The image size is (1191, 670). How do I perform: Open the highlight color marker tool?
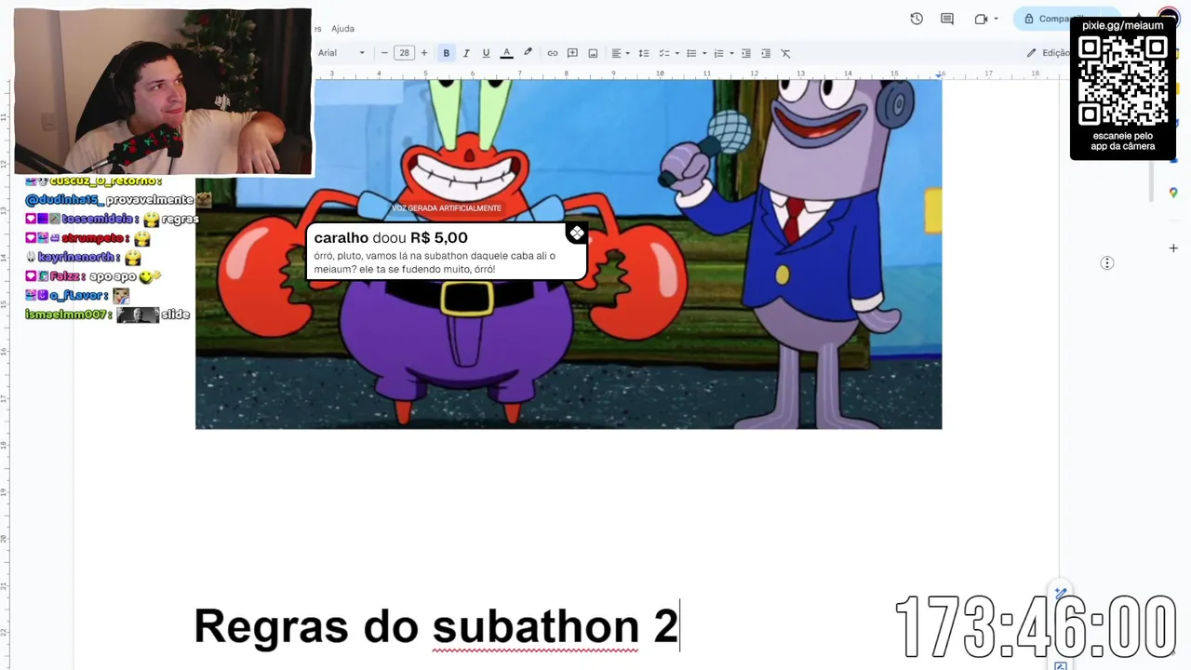528,53
